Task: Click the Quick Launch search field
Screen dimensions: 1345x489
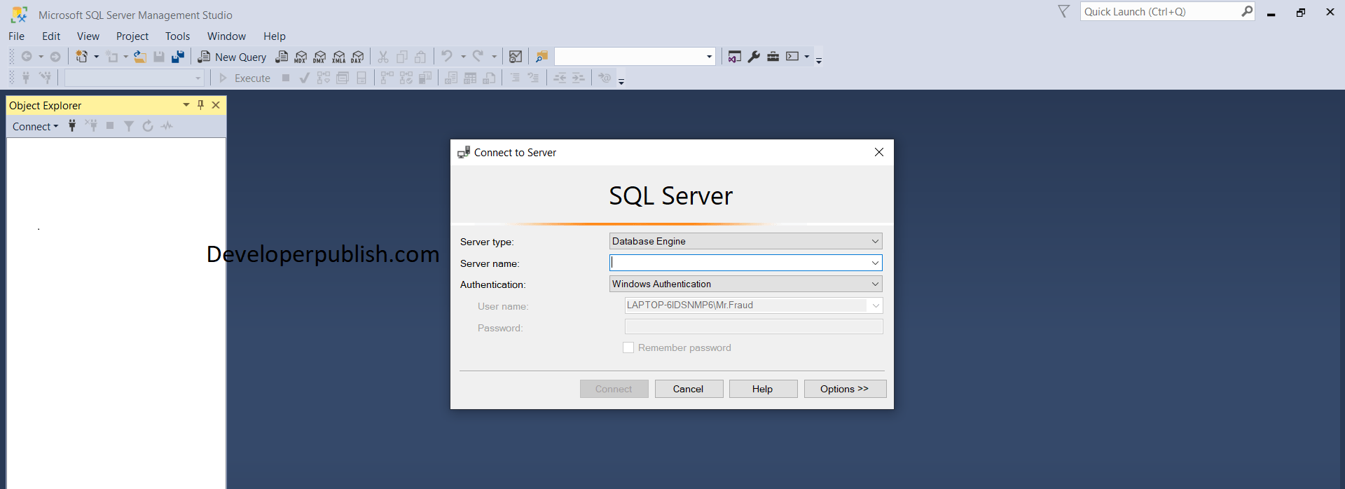Action: click(x=1159, y=12)
